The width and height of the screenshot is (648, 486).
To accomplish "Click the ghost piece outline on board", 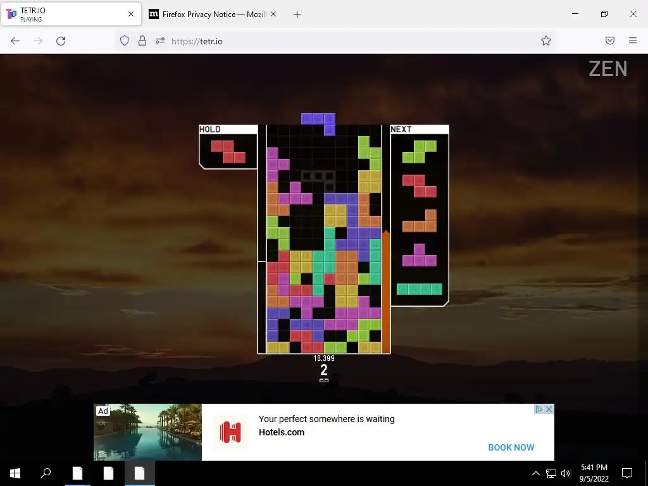I will point(318,182).
